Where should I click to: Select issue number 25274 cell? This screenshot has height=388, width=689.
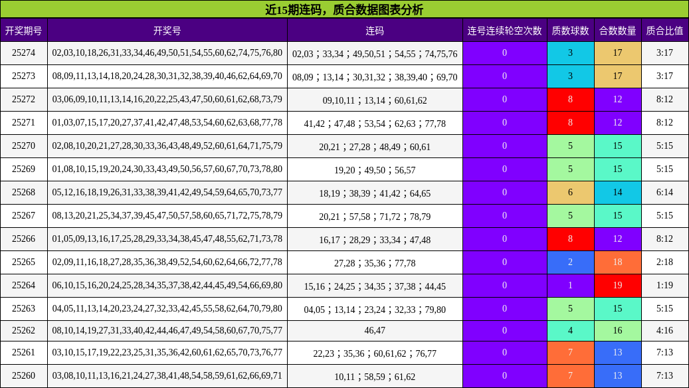pos(24,53)
